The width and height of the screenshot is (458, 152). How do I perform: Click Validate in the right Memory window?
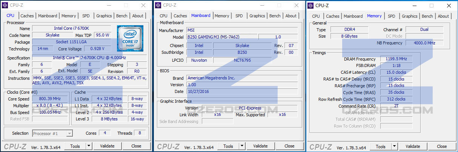pyautogui.click(x=413, y=146)
